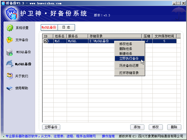Open the File Backup folder icon

[x=10, y=40]
